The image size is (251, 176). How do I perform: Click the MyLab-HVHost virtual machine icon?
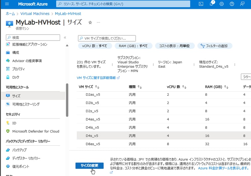(10, 24)
